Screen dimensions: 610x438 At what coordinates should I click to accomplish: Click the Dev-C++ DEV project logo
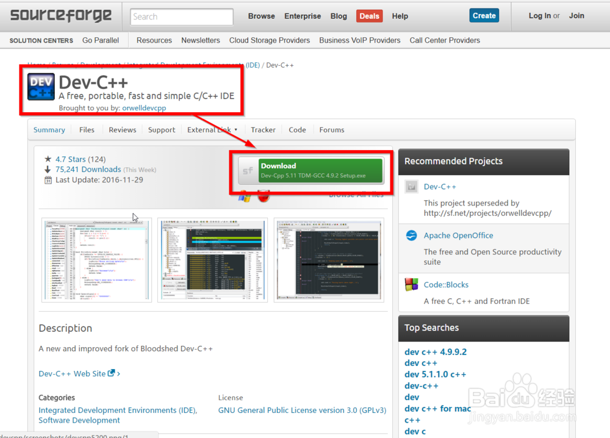(40, 86)
